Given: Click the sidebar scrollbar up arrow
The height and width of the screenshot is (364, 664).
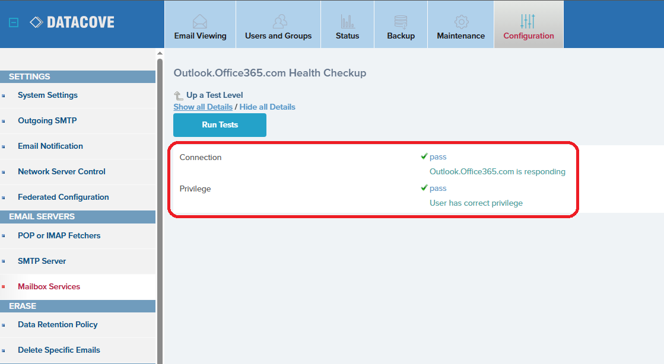Looking at the screenshot, I should point(160,53).
